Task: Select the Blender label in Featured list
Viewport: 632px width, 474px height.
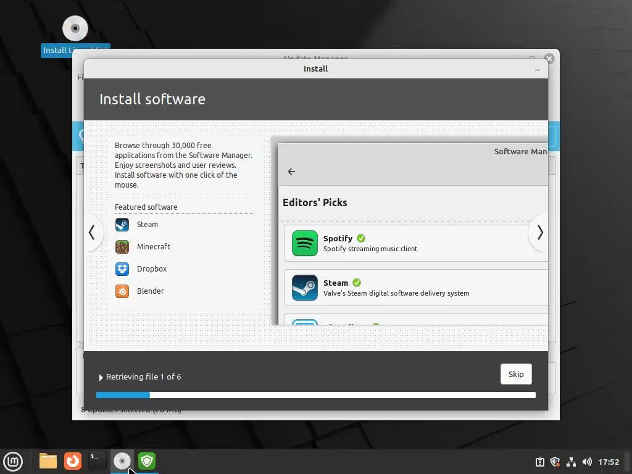Action: [x=151, y=291]
